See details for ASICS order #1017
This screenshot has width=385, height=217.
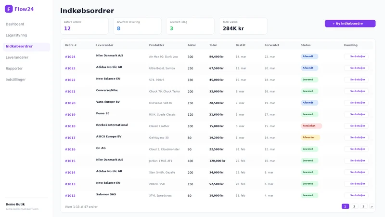356,137
